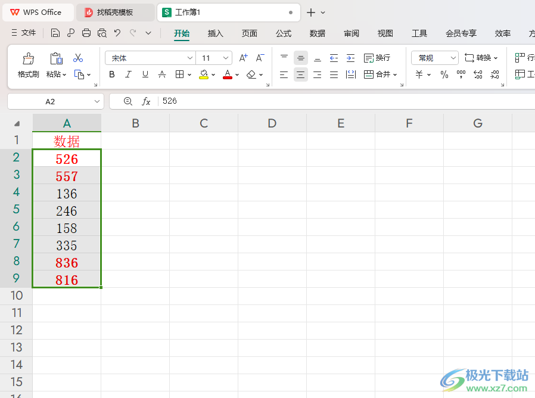Open the File menu

coord(24,33)
